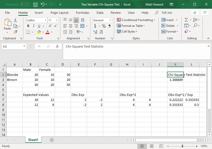The width and height of the screenshot is (212, 149).
Task: Click the Paste clipboard icon
Action: pos(8,22)
